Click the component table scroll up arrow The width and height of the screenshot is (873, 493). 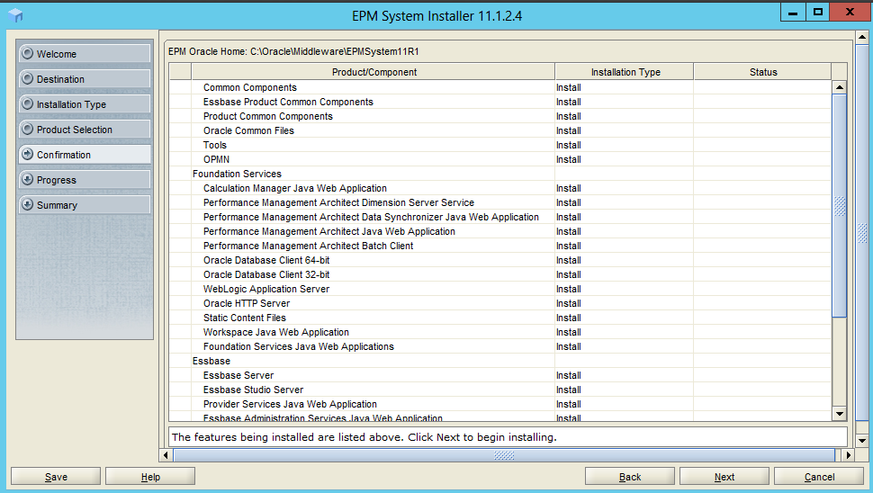[x=839, y=87]
